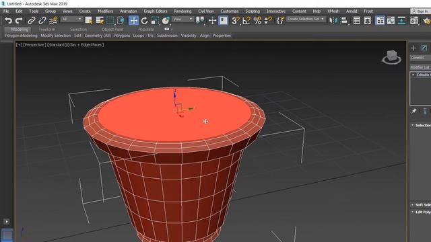Pick the Rectangular Selection Region tool
This screenshot has width=431, height=242.
pyautogui.click(x=110, y=21)
